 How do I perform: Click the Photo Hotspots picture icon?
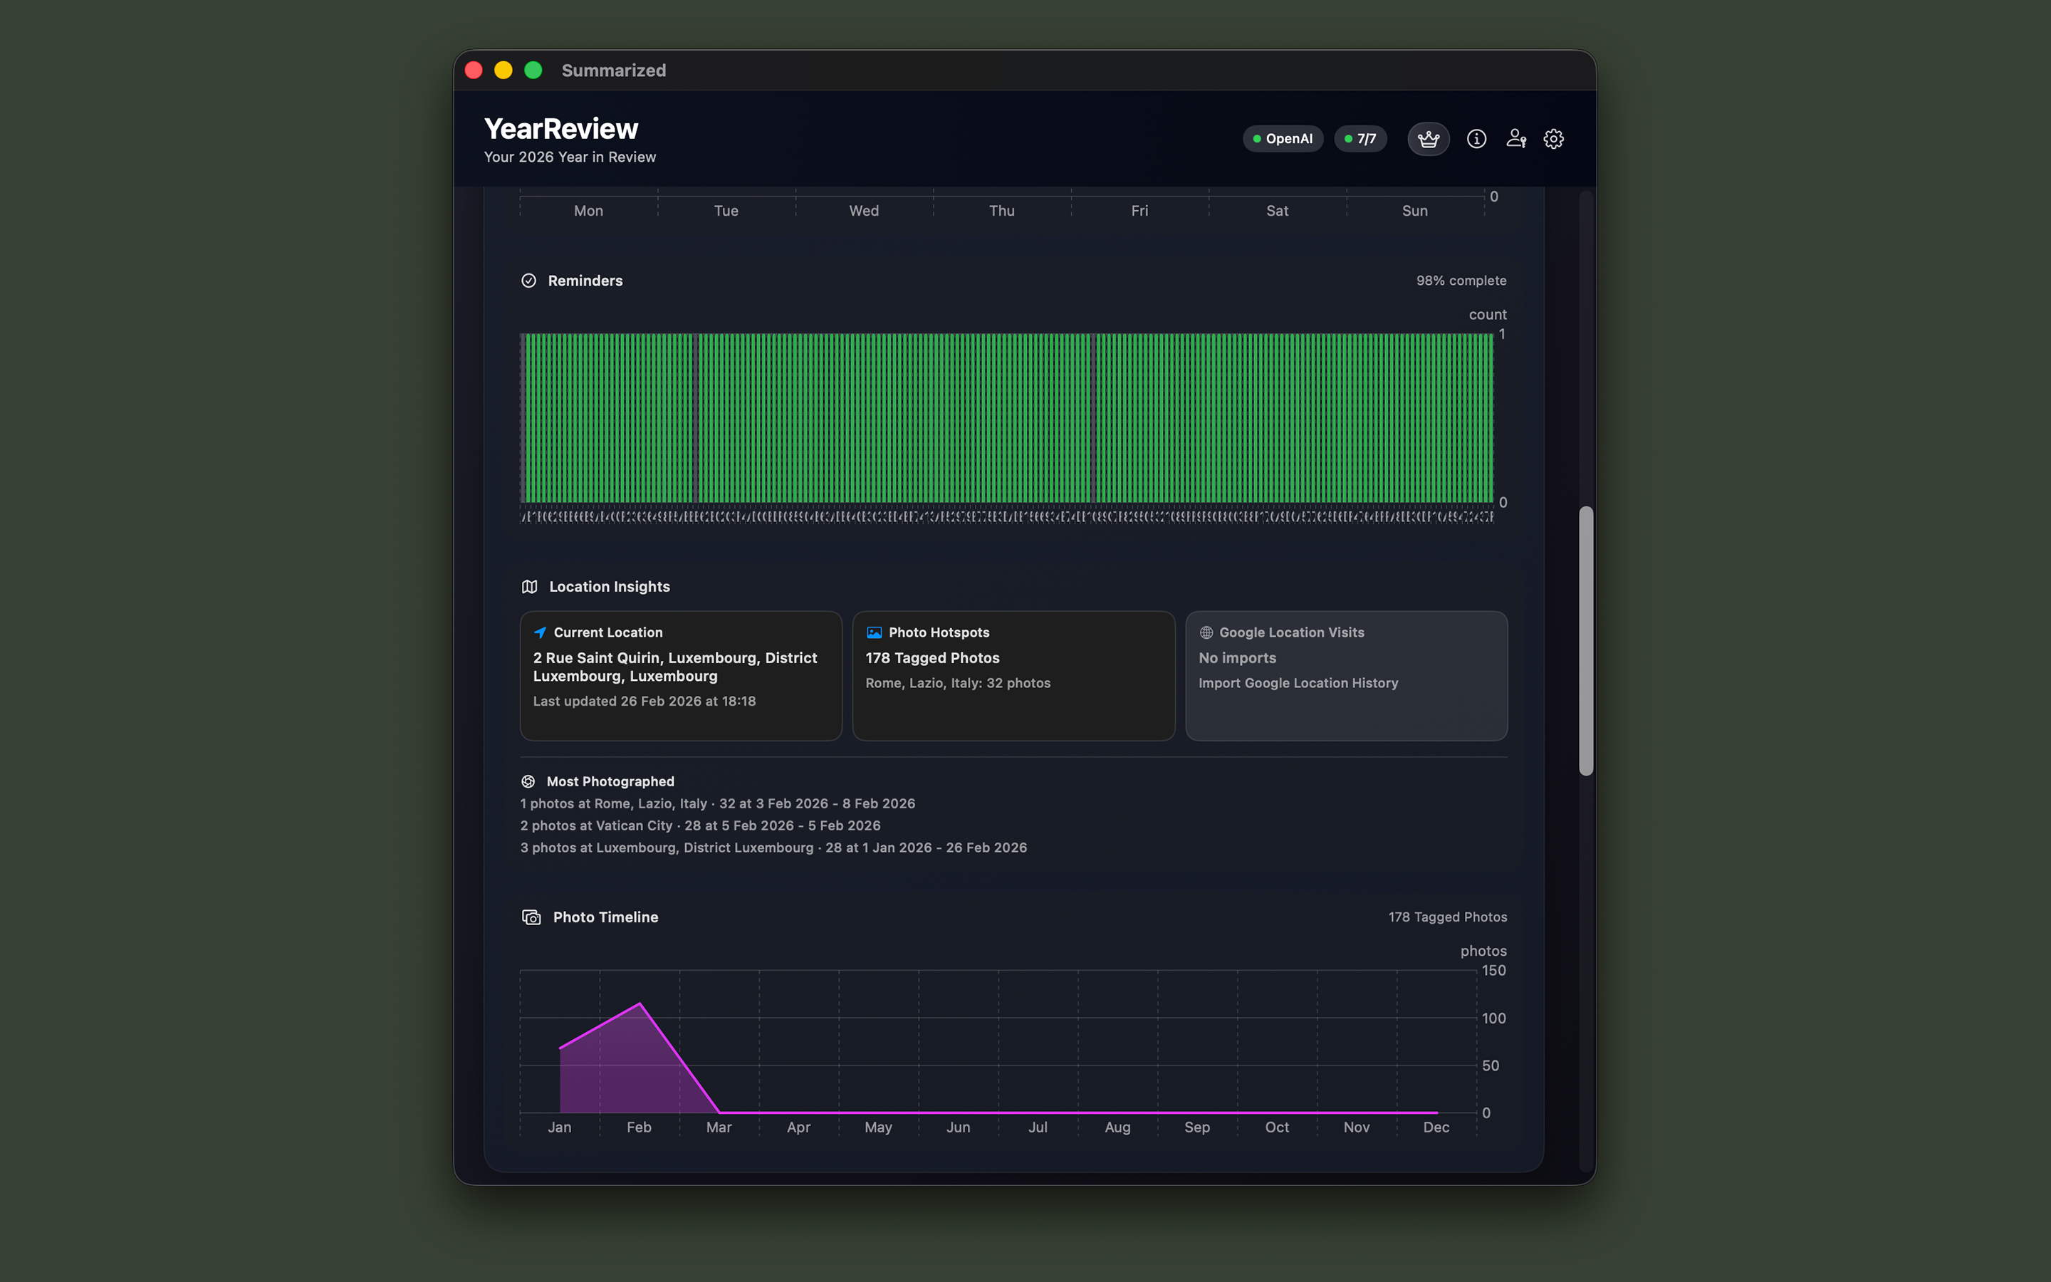(874, 632)
